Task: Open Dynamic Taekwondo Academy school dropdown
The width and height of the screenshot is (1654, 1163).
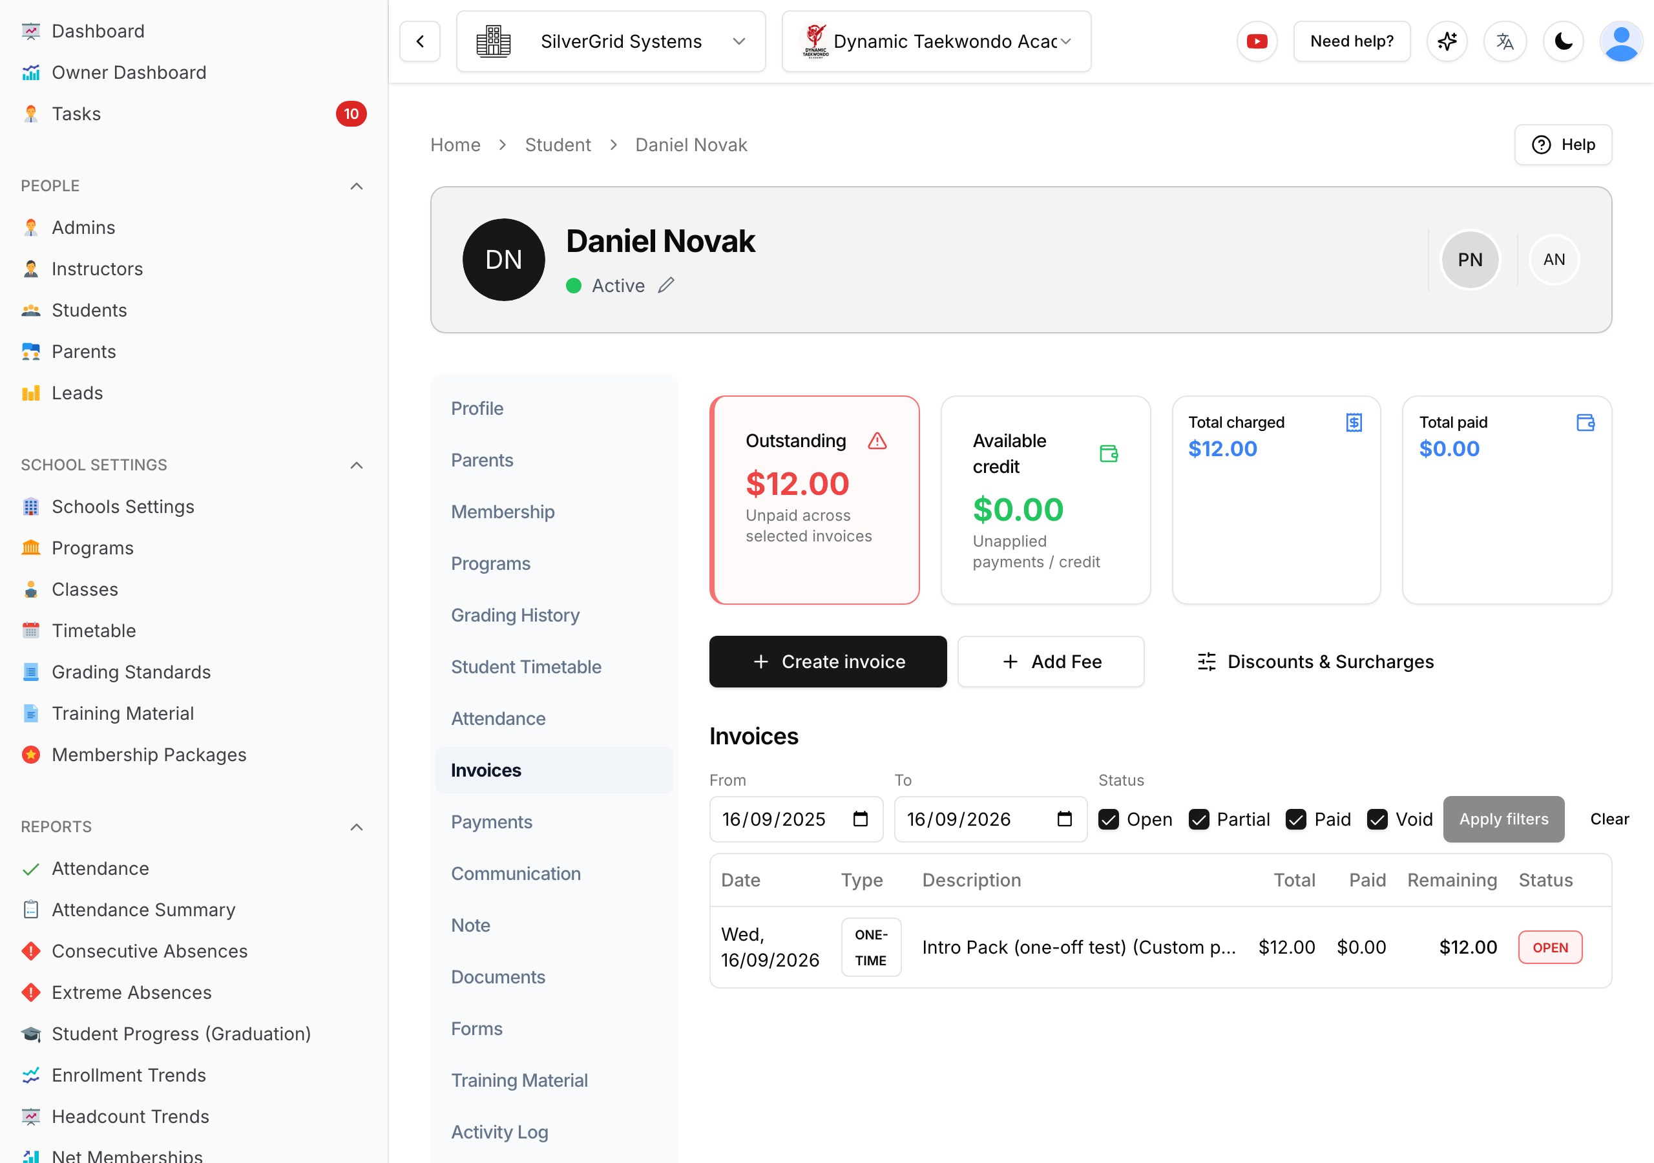Action: (x=936, y=41)
